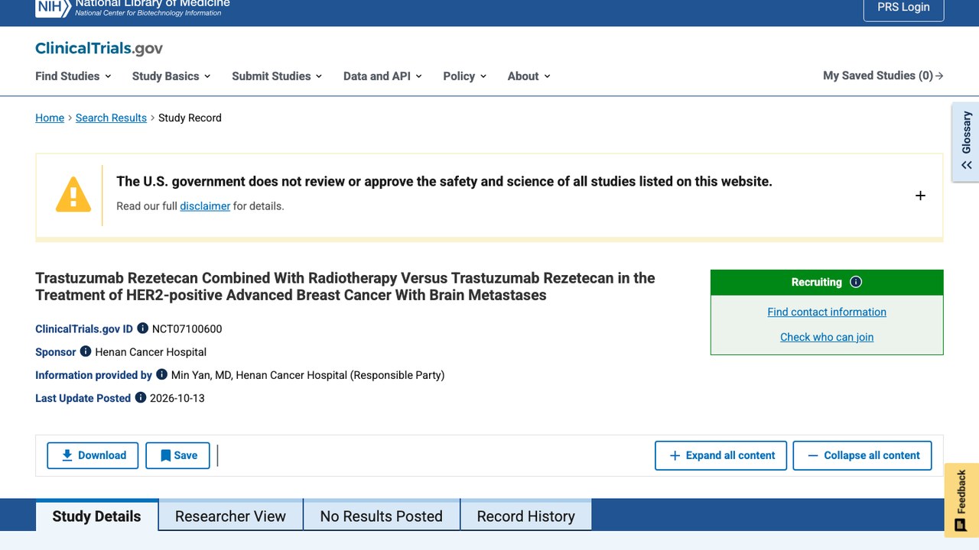This screenshot has height=550, width=979.
Task: Click info icon beside Information provided by
Action: click(161, 374)
